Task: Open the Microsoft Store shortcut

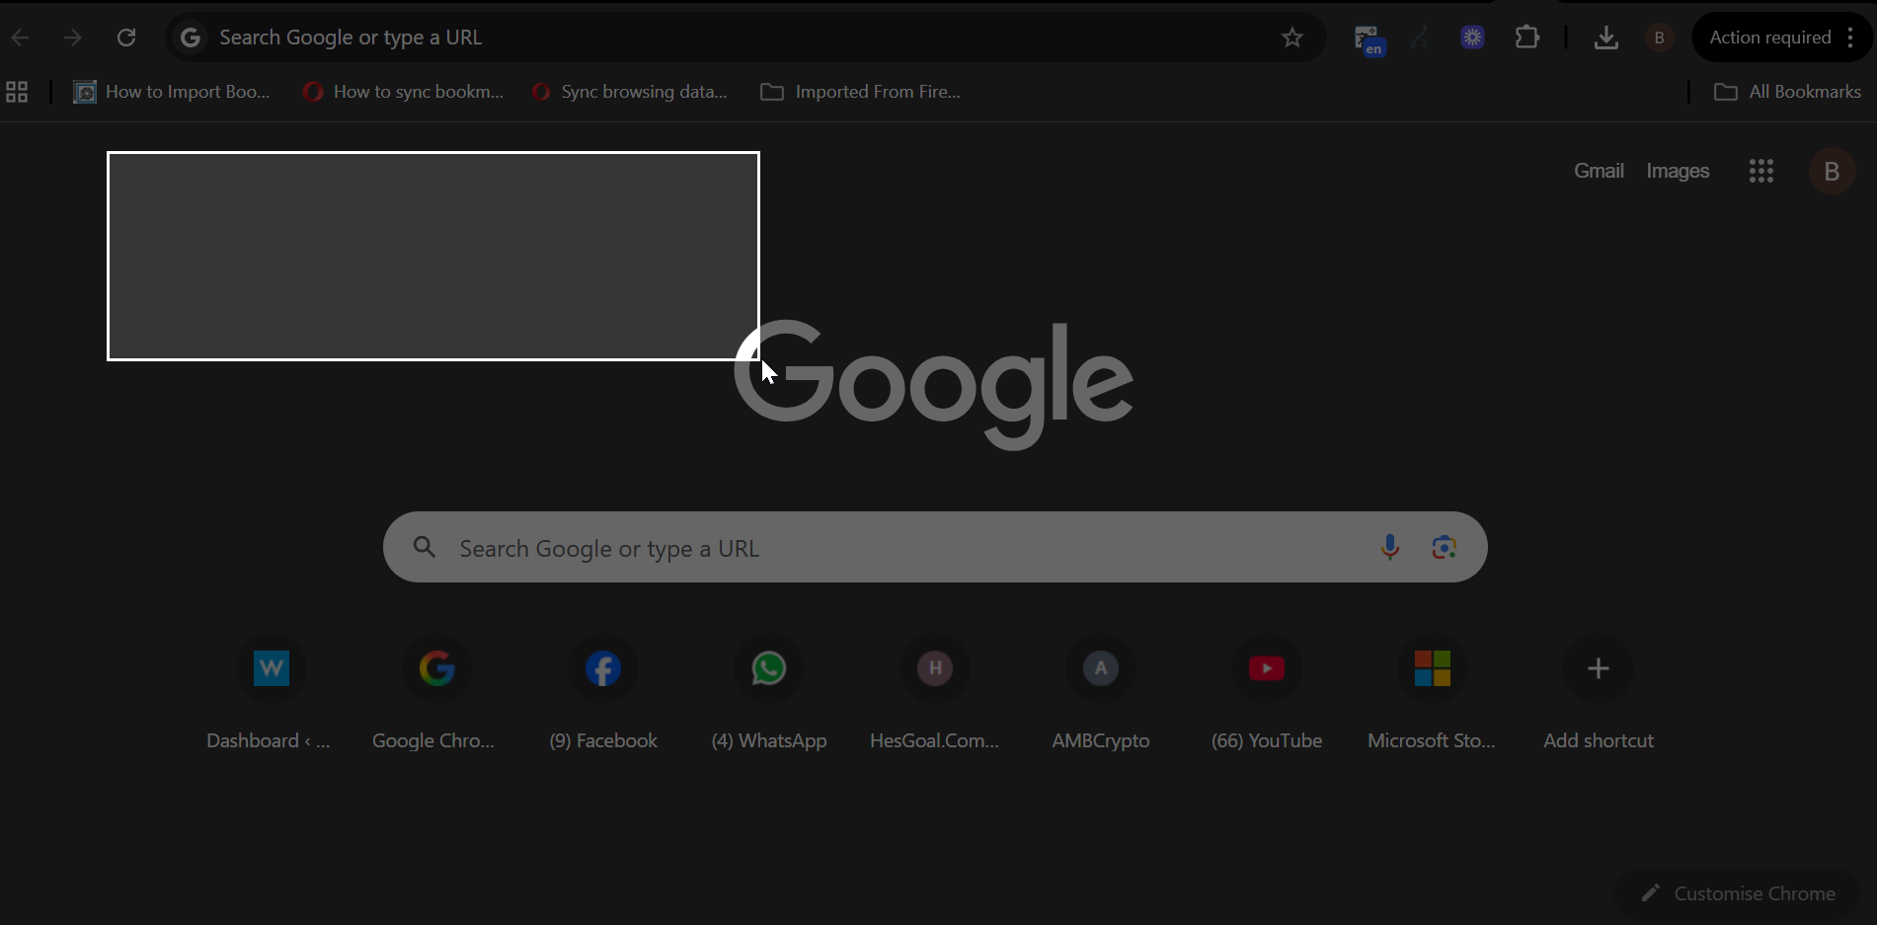Action: coord(1433,693)
